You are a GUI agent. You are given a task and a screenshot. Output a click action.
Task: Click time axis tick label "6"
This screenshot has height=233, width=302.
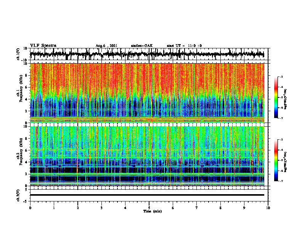coord(173,208)
